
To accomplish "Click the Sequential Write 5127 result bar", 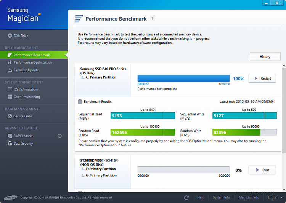I will pos(244,115).
